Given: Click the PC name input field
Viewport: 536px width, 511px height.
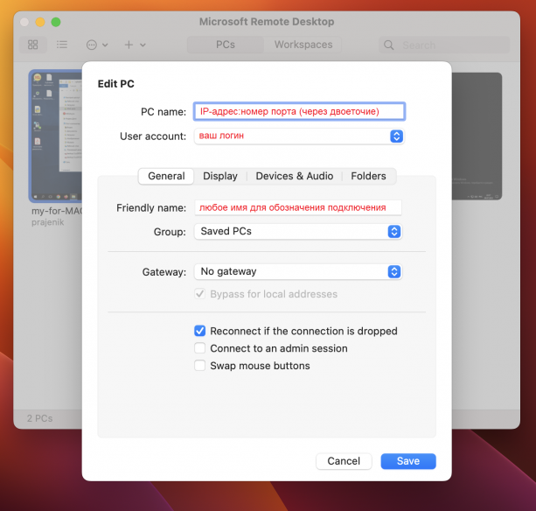Looking at the screenshot, I should (x=299, y=111).
